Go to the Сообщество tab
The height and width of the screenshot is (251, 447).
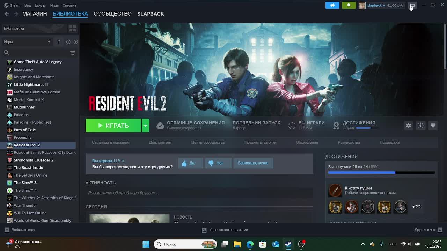click(x=112, y=14)
